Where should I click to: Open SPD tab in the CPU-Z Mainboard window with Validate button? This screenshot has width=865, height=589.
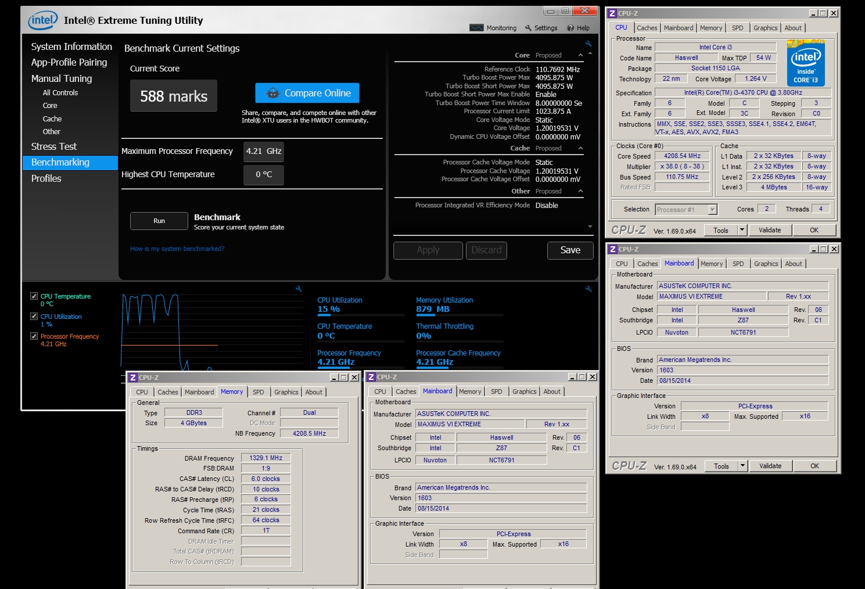tap(738, 264)
